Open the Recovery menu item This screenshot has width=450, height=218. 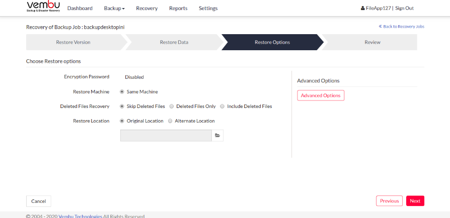[146, 9]
